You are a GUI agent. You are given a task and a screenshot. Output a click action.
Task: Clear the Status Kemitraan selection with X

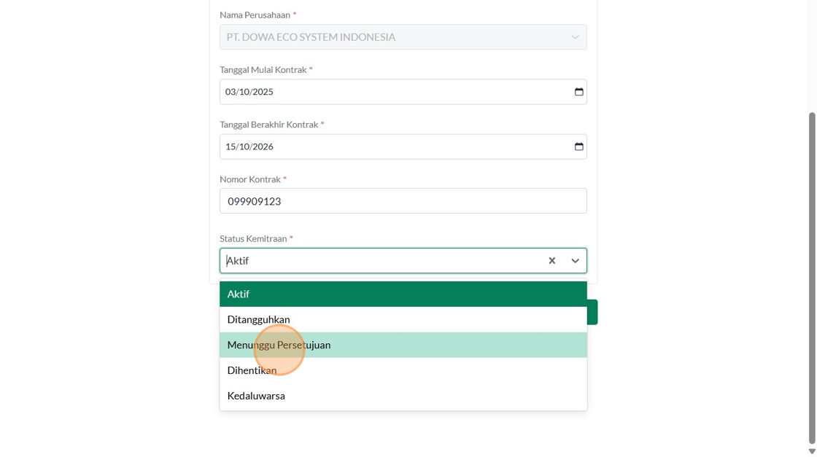coord(552,261)
